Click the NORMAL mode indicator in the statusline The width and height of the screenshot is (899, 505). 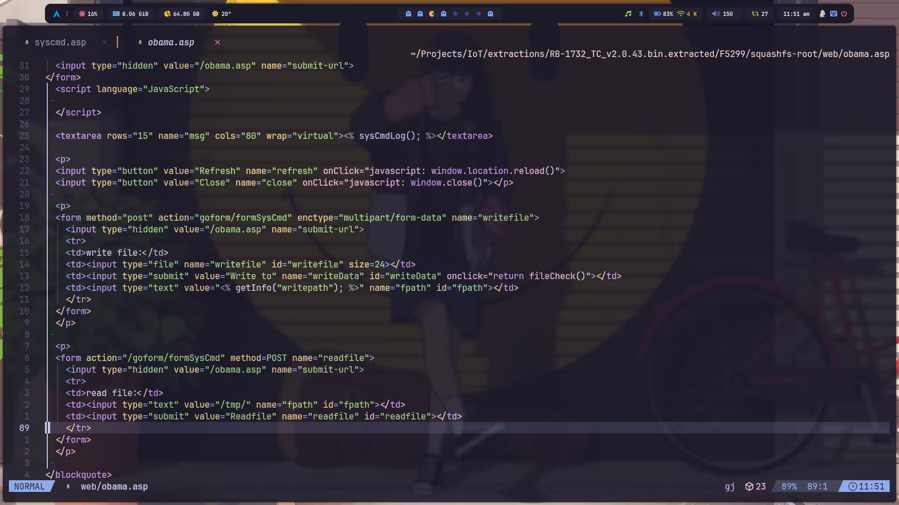pos(29,487)
